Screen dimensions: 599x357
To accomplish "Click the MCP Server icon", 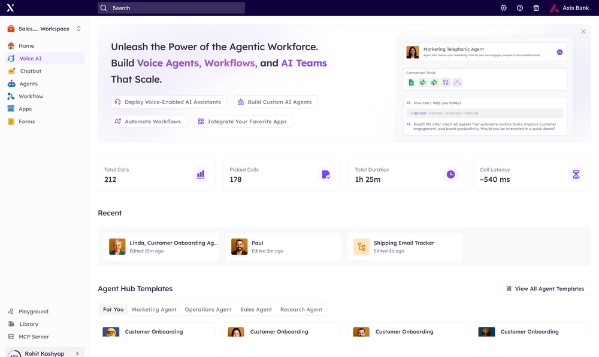I will point(11,337).
